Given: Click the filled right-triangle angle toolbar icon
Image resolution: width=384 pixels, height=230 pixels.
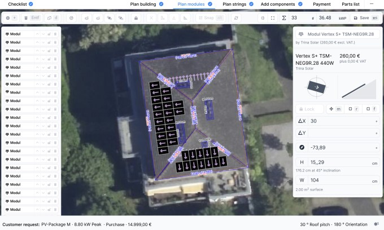Looking at the screenshot, I should 185,18.
